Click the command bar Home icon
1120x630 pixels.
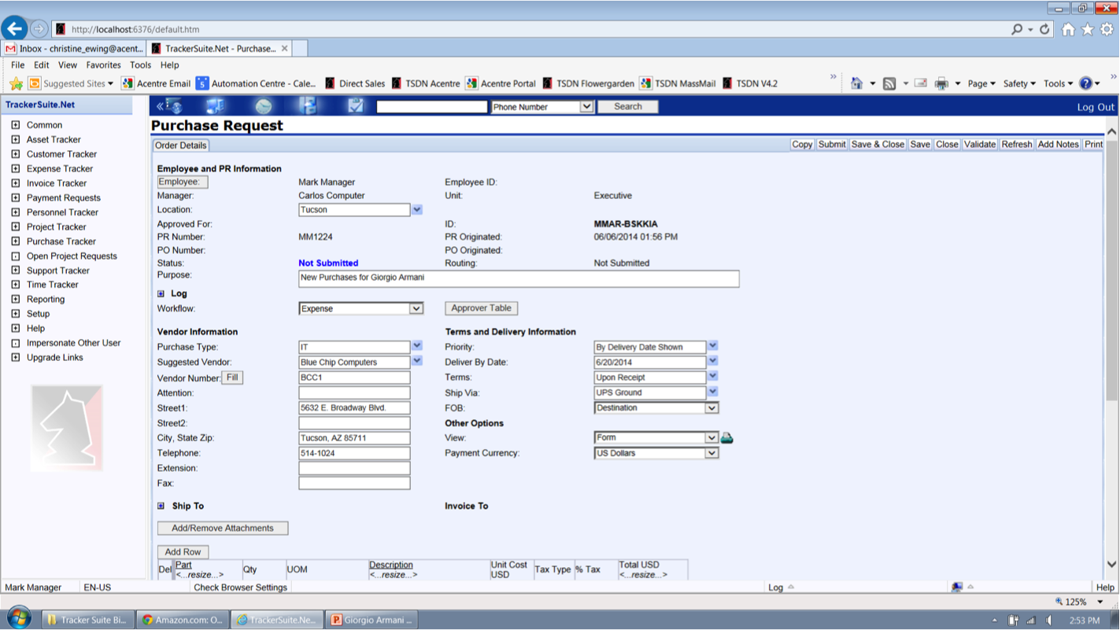[856, 83]
